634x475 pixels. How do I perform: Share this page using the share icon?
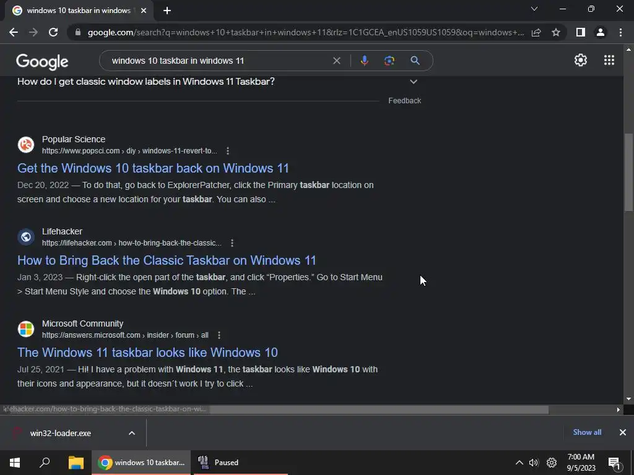(x=536, y=32)
